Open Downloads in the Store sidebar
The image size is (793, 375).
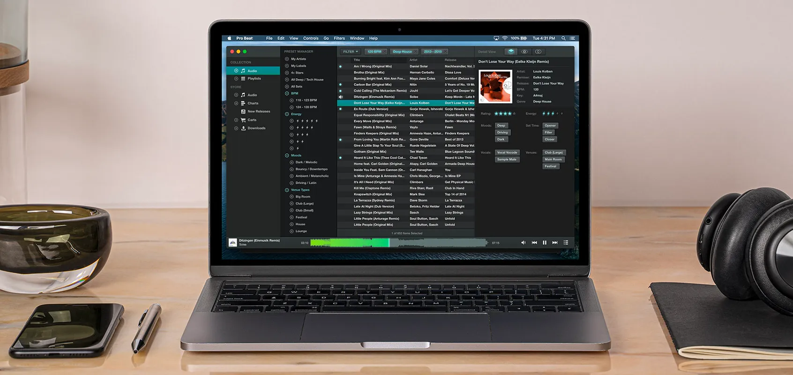pos(256,128)
